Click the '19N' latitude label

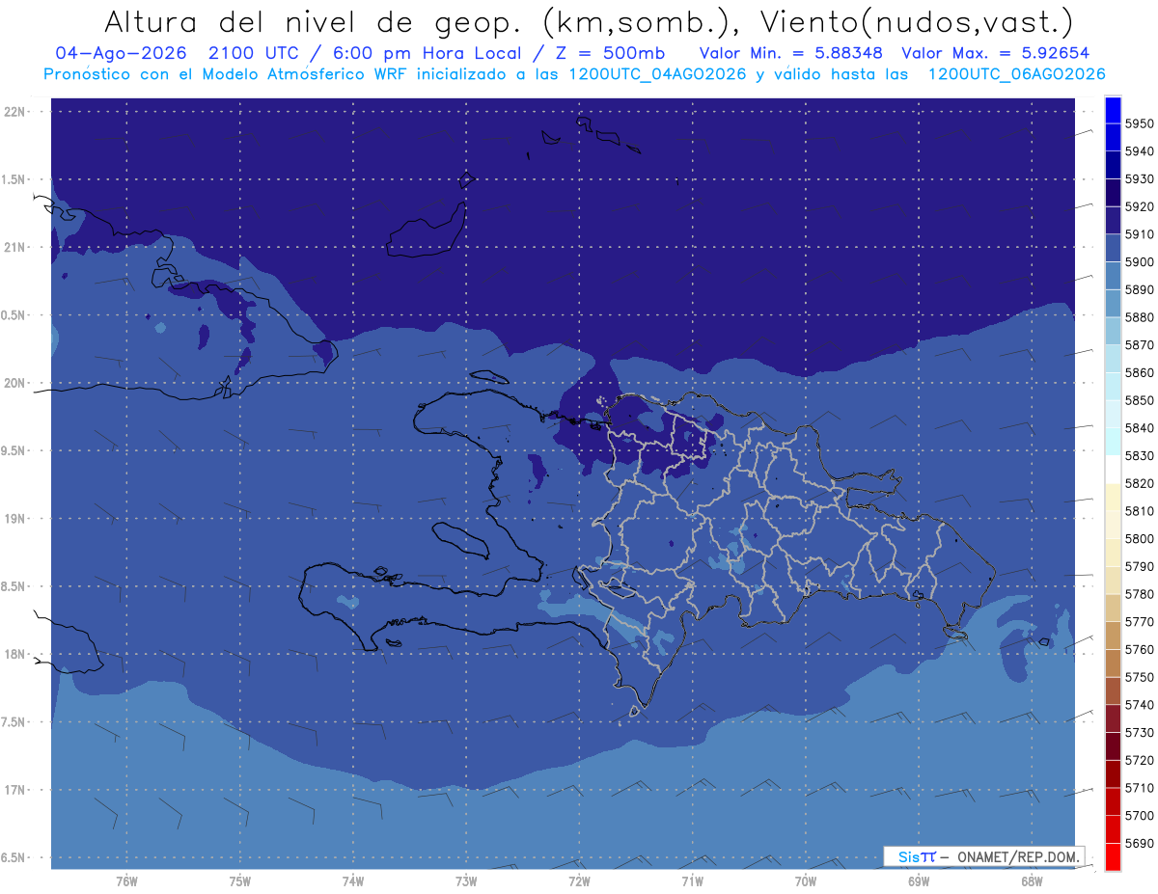click(14, 519)
